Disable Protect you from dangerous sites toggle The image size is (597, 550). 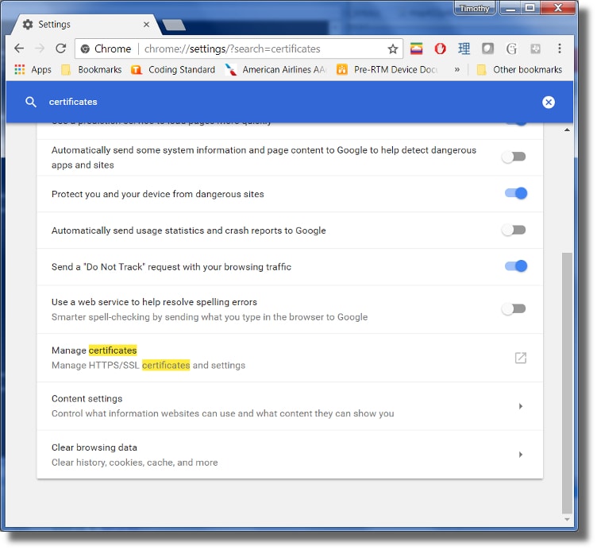click(x=515, y=193)
